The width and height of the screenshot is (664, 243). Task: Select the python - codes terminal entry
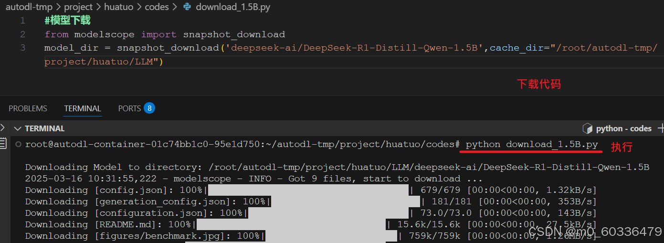623,128
